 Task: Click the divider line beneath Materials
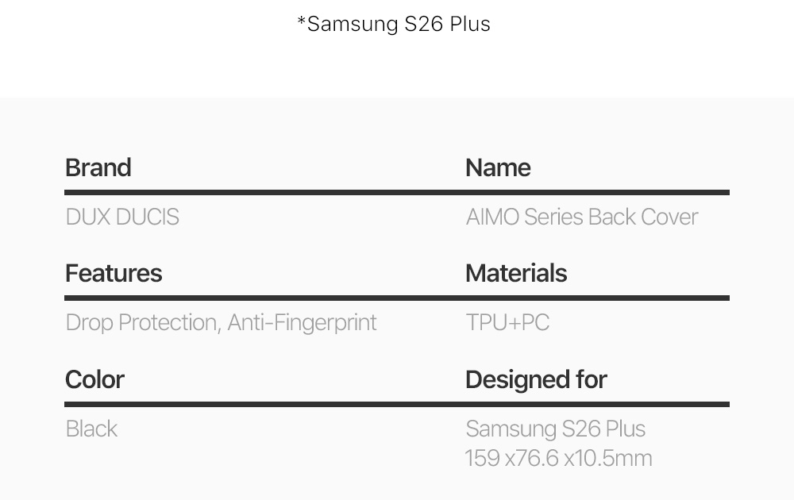597,298
